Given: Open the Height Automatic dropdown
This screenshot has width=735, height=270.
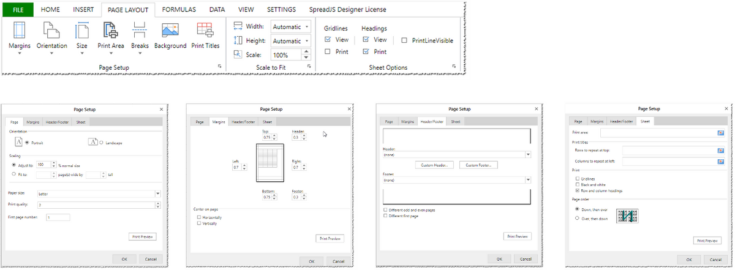Looking at the screenshot, I should (x=292, y=41).
